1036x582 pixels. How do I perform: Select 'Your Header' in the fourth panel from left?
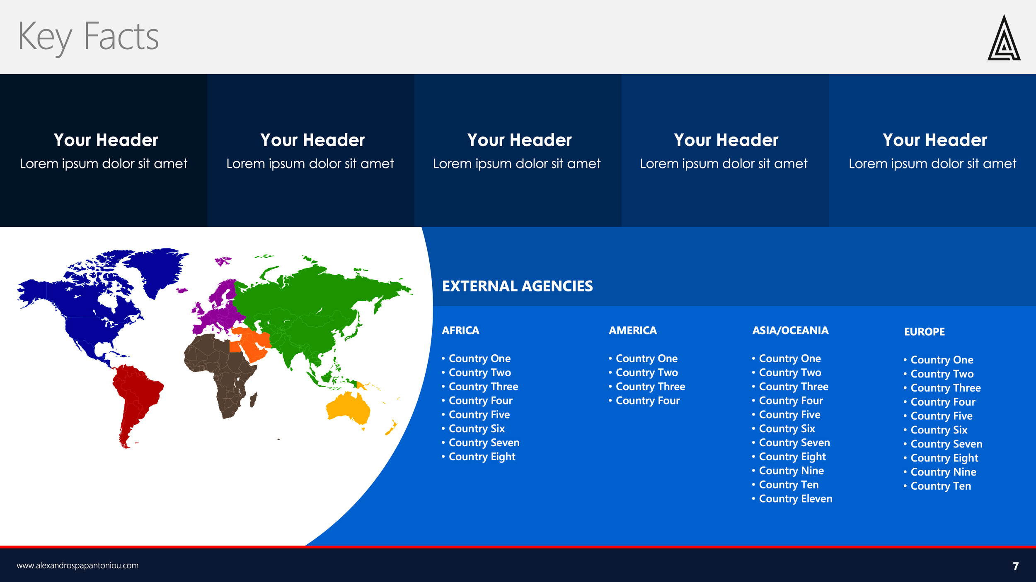coord(726,140)
